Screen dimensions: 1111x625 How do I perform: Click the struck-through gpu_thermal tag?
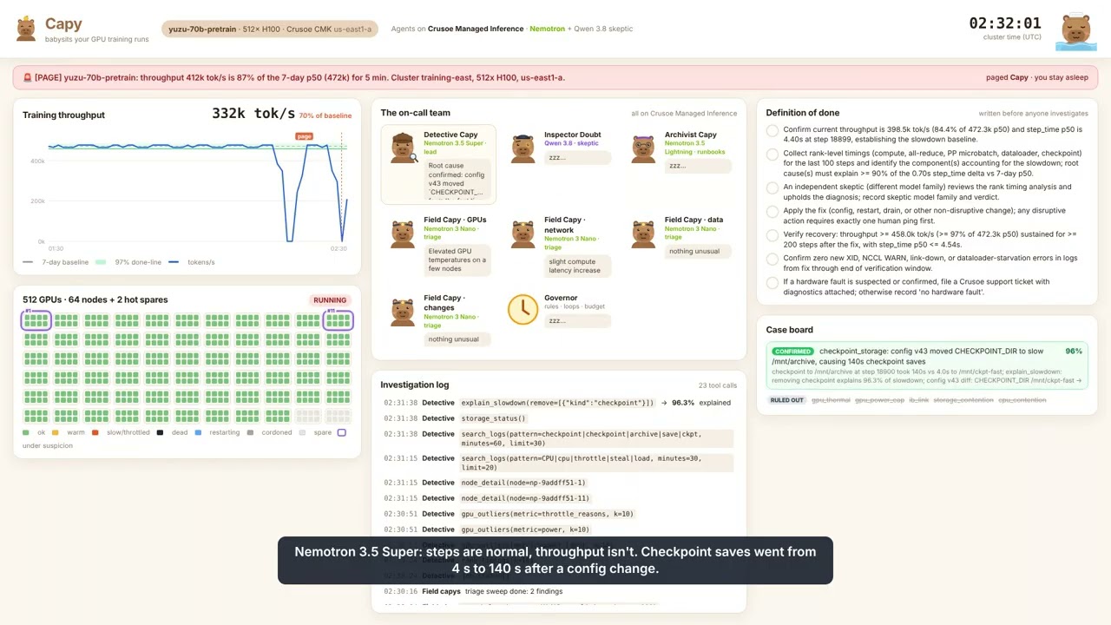pyautogui.click(x=831, y=400)
